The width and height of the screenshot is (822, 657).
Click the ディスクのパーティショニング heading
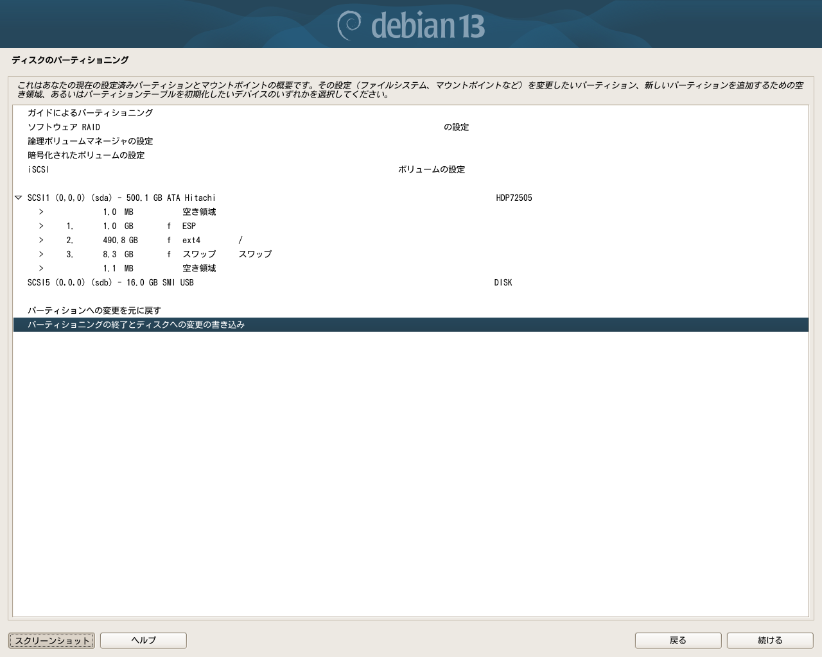point(70,60)
